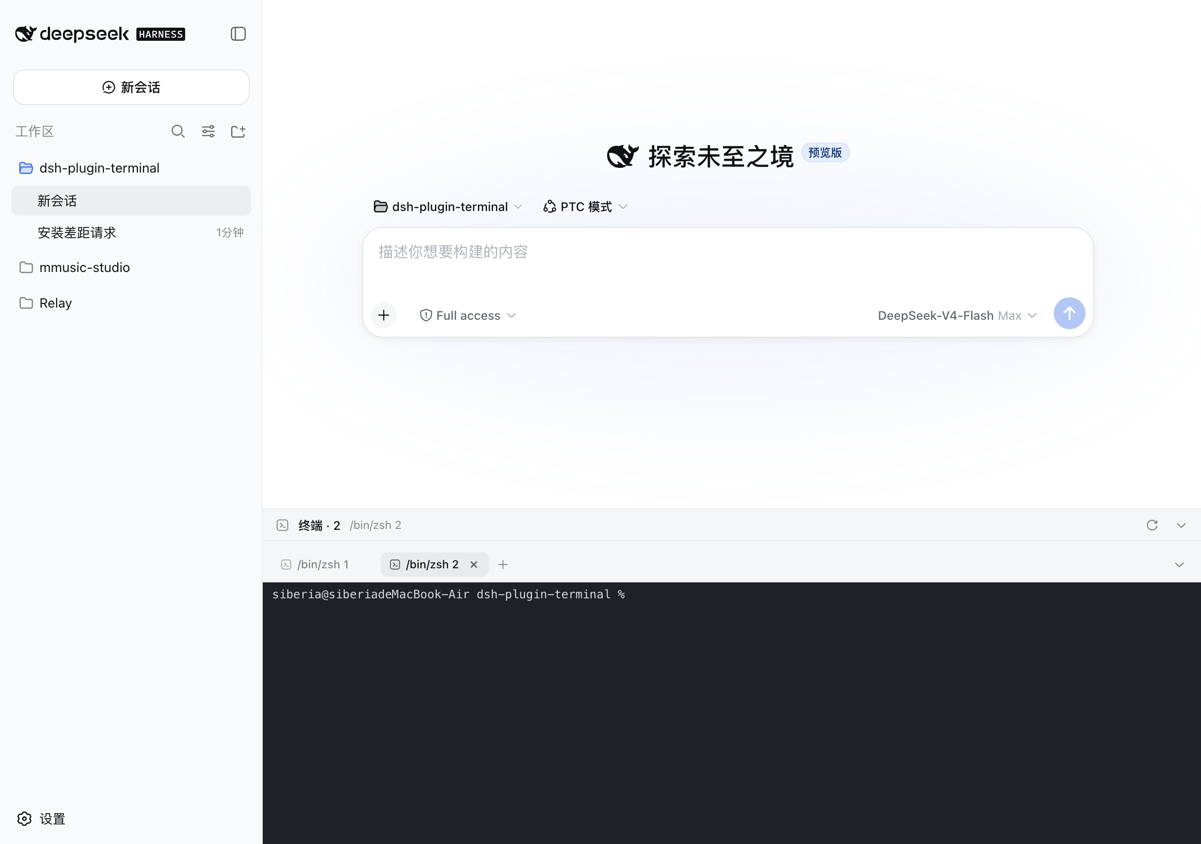Click the 预览版 preview badge
1201x844 pixels.
(x=825, y=153)
